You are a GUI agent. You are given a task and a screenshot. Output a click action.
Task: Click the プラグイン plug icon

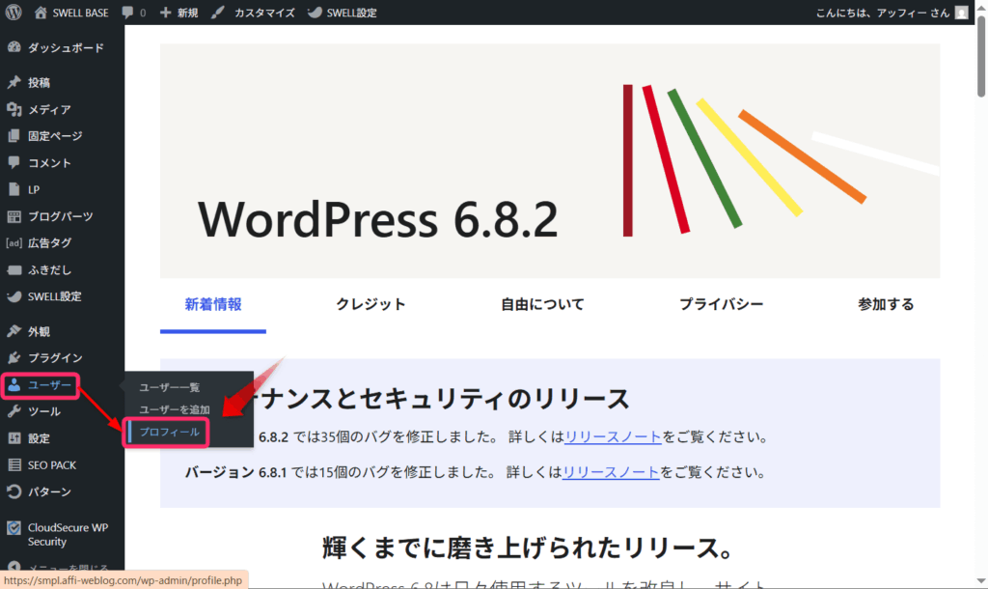pos(14,357)
